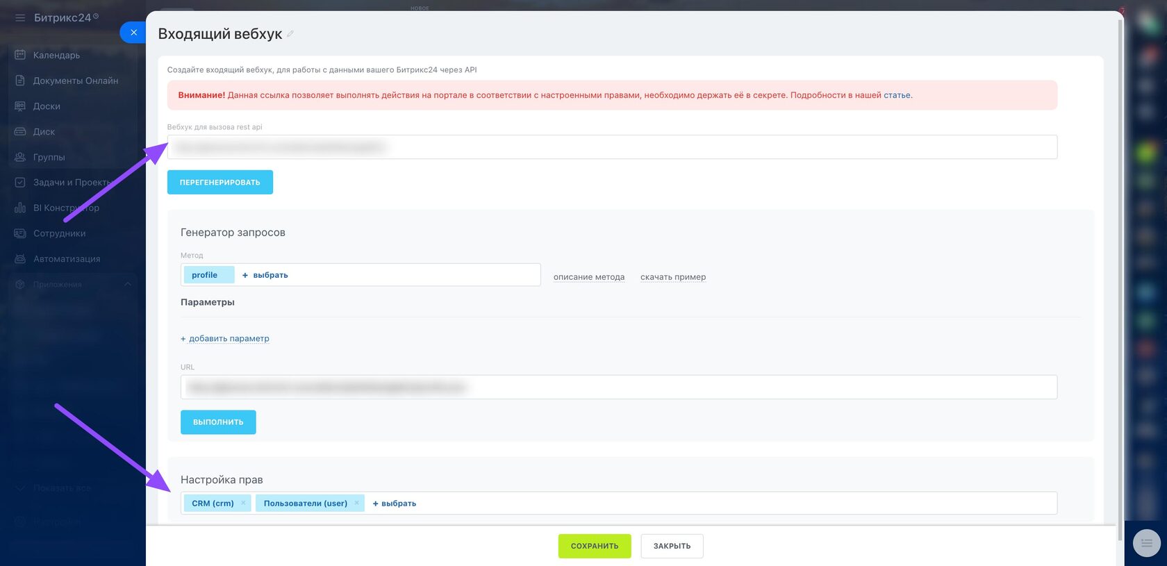Click + добавить параметр link
The width and height of the screenshot is (1167, 566).
tap(225, 339)
